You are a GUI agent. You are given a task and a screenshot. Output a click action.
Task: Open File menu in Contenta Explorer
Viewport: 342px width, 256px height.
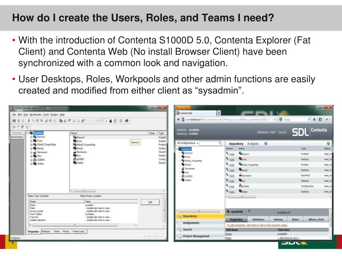click(14, 115)
